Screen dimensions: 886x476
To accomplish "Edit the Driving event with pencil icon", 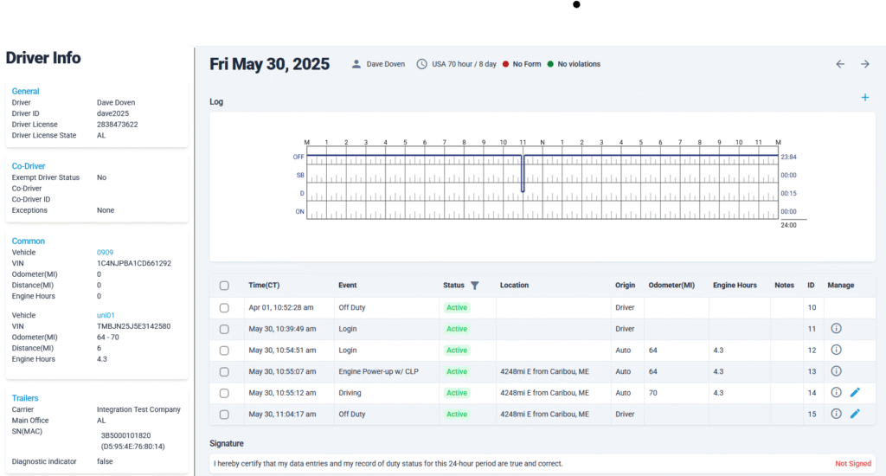I will (855, 393).
